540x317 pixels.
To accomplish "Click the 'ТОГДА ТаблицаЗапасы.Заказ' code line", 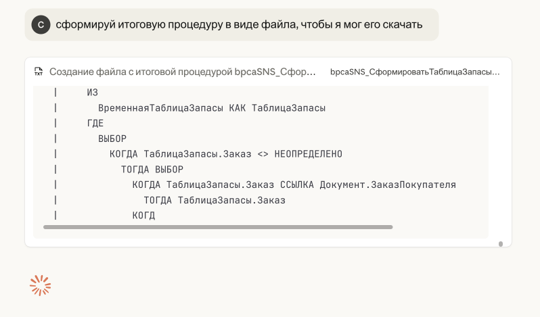I will coord(215,200).
